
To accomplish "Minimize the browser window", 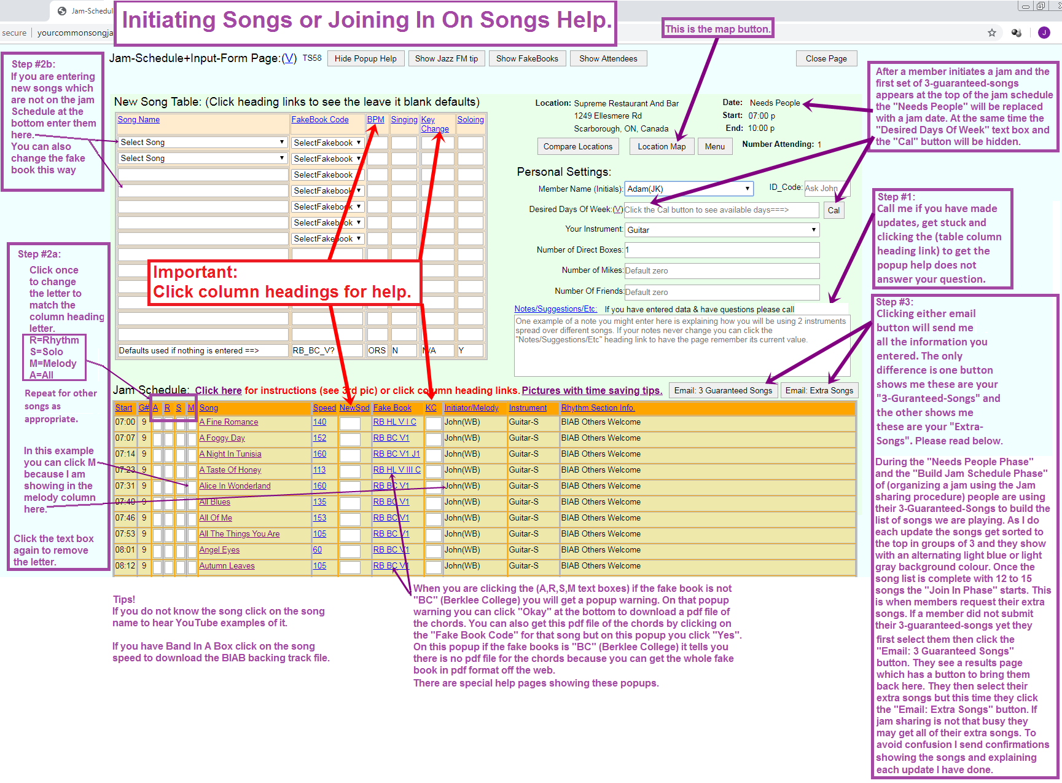I will 1025,6.
